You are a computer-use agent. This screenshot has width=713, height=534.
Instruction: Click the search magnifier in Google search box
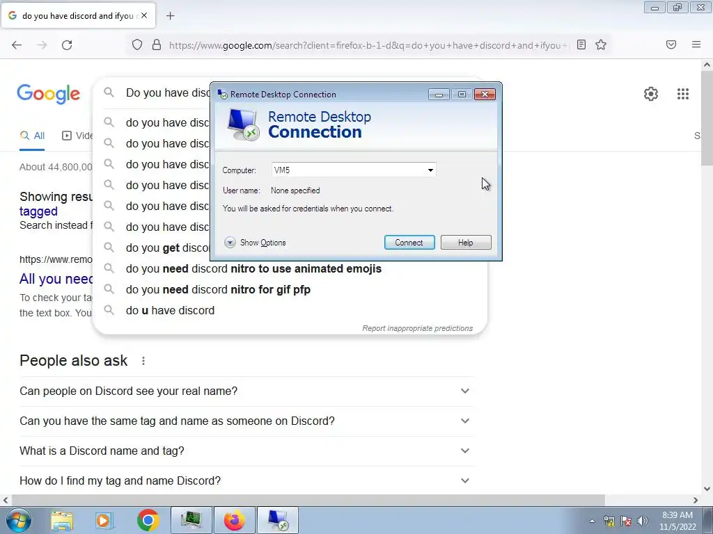click(x=109, y=92)
